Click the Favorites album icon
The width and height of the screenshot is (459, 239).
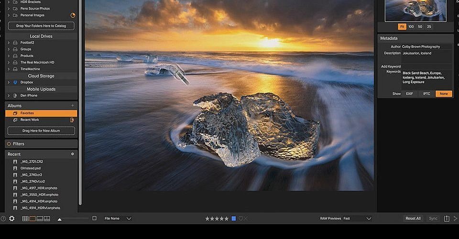point(15,113)
